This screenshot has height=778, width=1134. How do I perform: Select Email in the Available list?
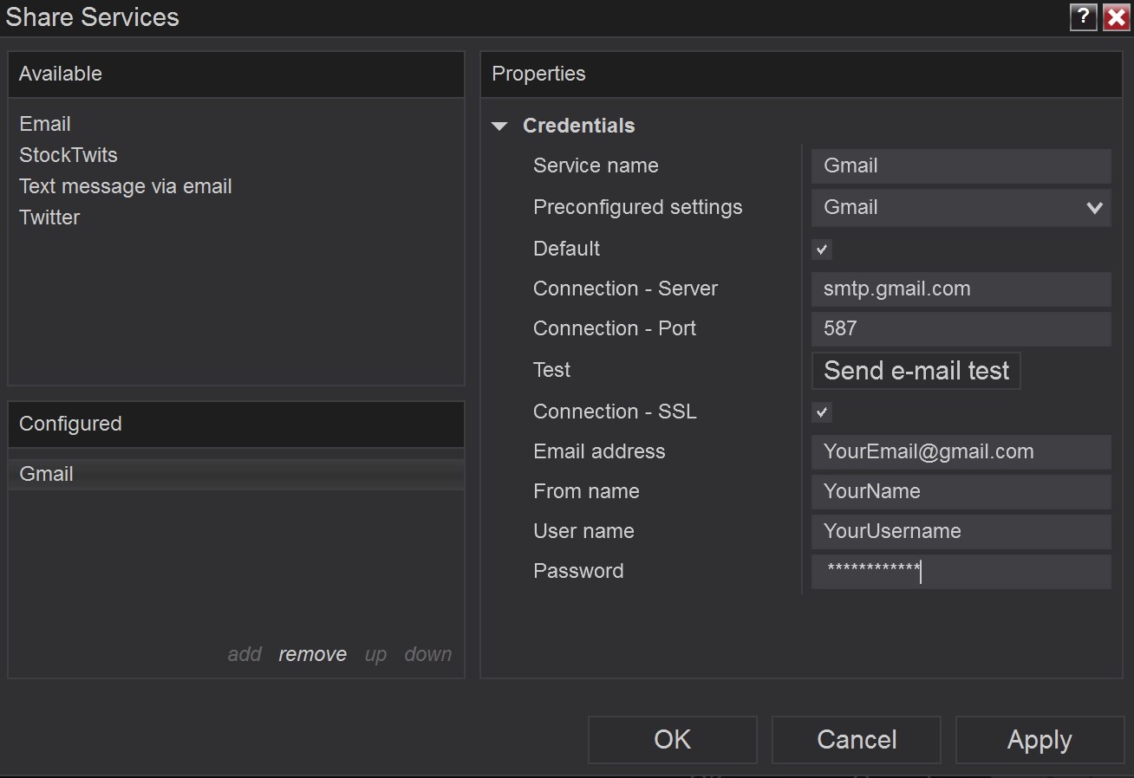coord(44,123)
